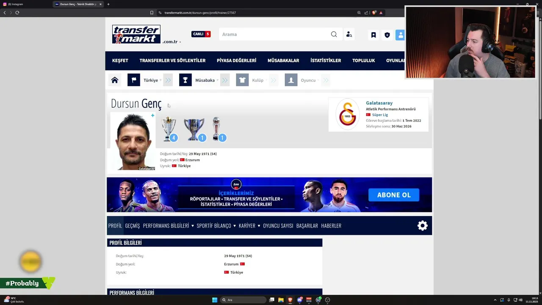
Task: Click the league trophy with badge 4
Action: pyautogui.click(x=169, y=129)
